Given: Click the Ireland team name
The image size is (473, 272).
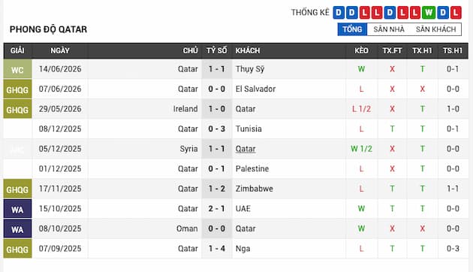Looking at the screenshot, I should (185, 109).
